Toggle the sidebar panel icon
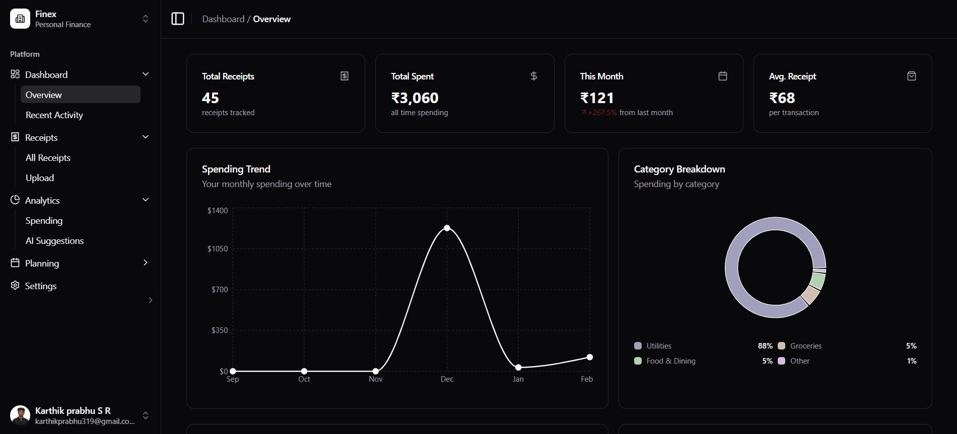957x434 pixels. [x=178, y=19]
